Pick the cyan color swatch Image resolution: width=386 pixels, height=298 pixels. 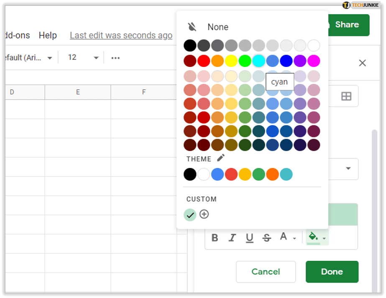coord(259,61)
